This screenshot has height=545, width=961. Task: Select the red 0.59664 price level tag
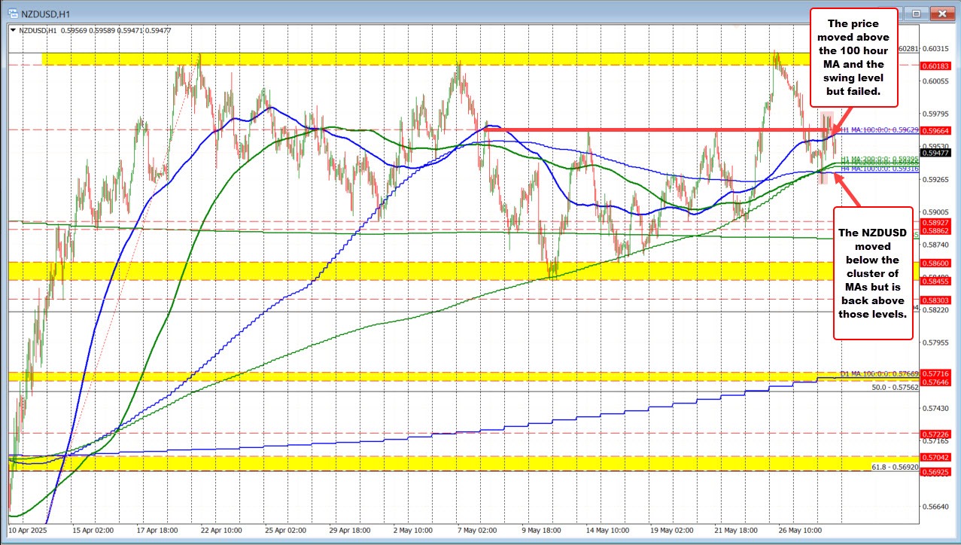(x=938, y=130)
